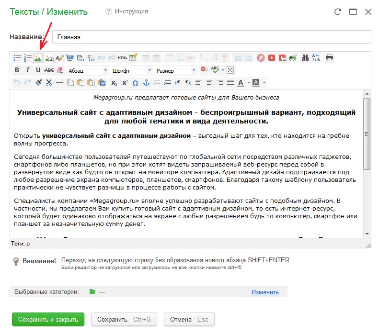
Task: Increase indent of paragraph
Action: (x=167, y=82)
